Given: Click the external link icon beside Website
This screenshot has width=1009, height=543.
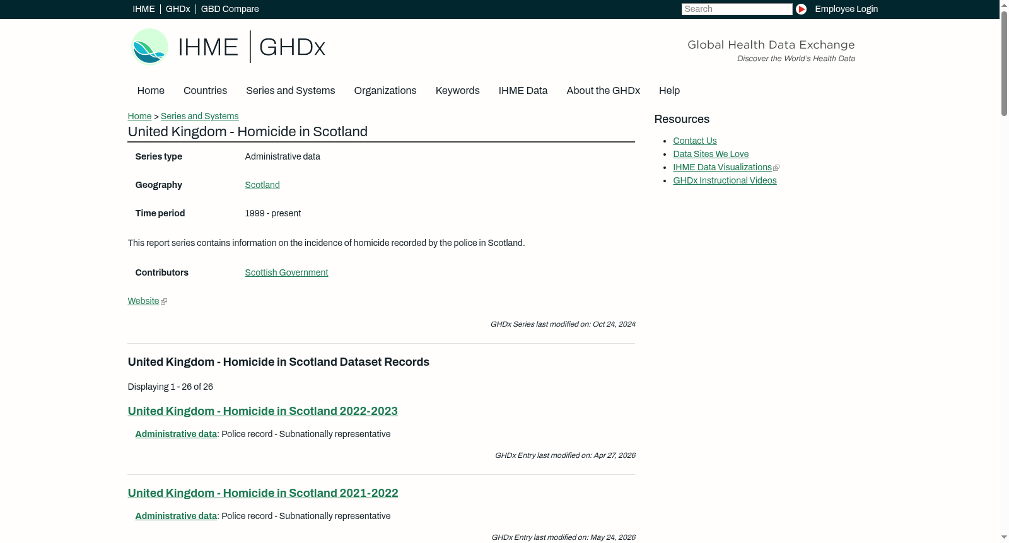Looking at the screenshot, I should (x=164, y=301).
